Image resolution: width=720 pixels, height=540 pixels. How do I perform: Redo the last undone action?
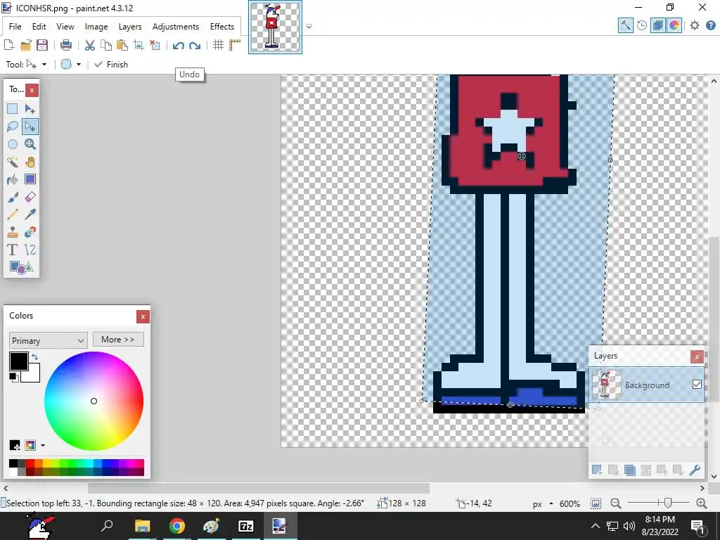pos(195,46)
